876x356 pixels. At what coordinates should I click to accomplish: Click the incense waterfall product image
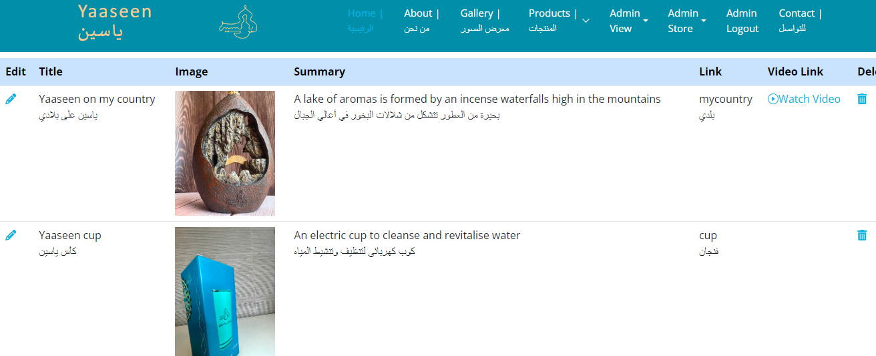coord(225,153)
